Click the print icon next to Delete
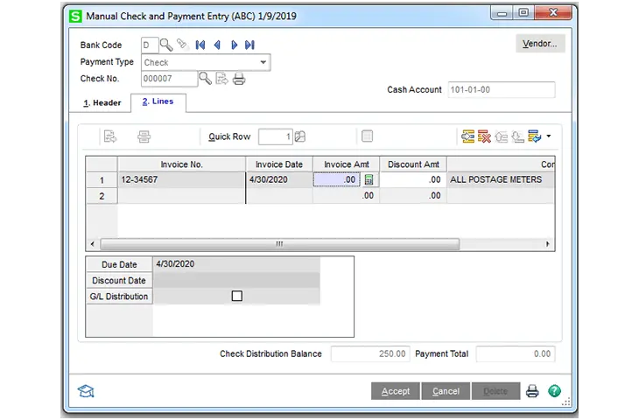 tap(532, 391)
